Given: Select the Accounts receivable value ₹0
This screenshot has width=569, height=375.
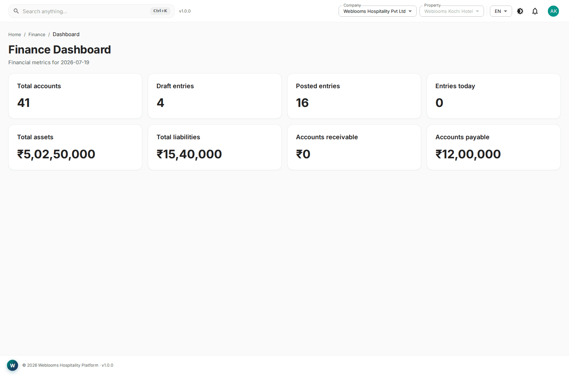Looking at the screenshot, I should [x=303, y=154].
